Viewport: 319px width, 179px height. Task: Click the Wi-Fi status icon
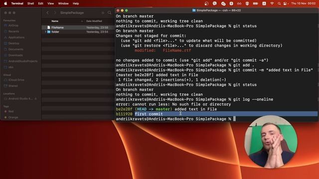pos(272,3)
